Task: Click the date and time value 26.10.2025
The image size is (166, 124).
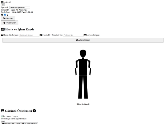Action: coord(22,12)
